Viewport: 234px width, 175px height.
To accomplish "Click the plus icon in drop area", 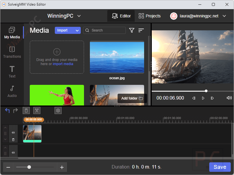I will 57,52.
